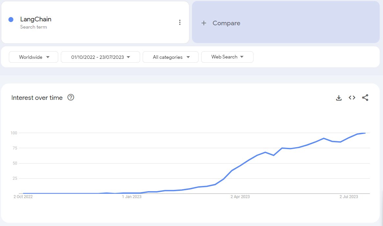Click the '2 Apr 2023' axis label
Image resolution: width=383 pixels, height=226 pixels.
tap(240, 197)
